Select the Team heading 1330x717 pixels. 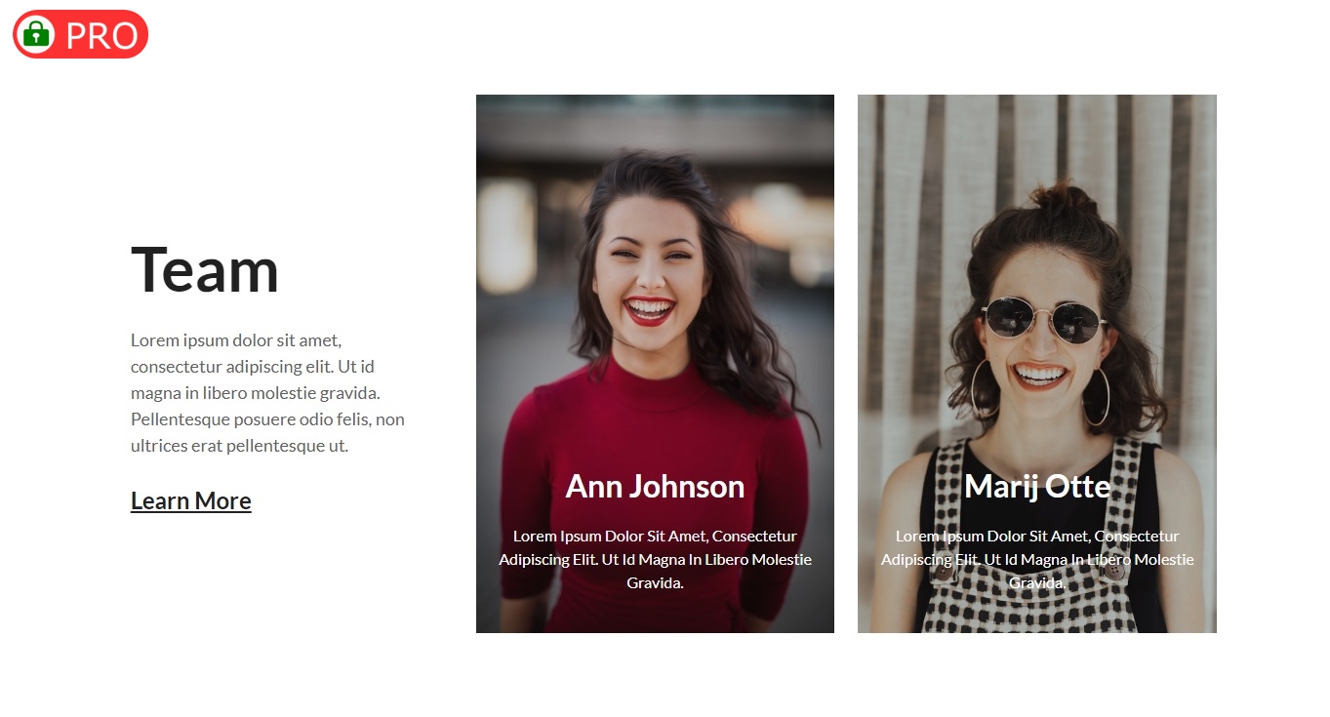click(x=205, y=269)
